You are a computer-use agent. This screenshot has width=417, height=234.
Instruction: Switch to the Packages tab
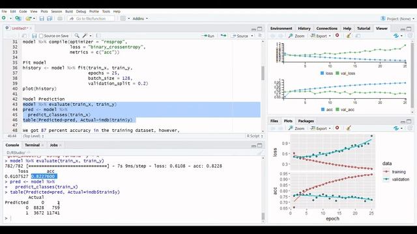tap(306, 121)
